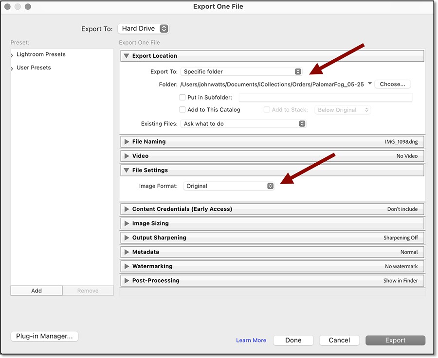The image size is (438, 358).
Task: Expand the Output Sharpening section
Action: click(x=127, y=238)
